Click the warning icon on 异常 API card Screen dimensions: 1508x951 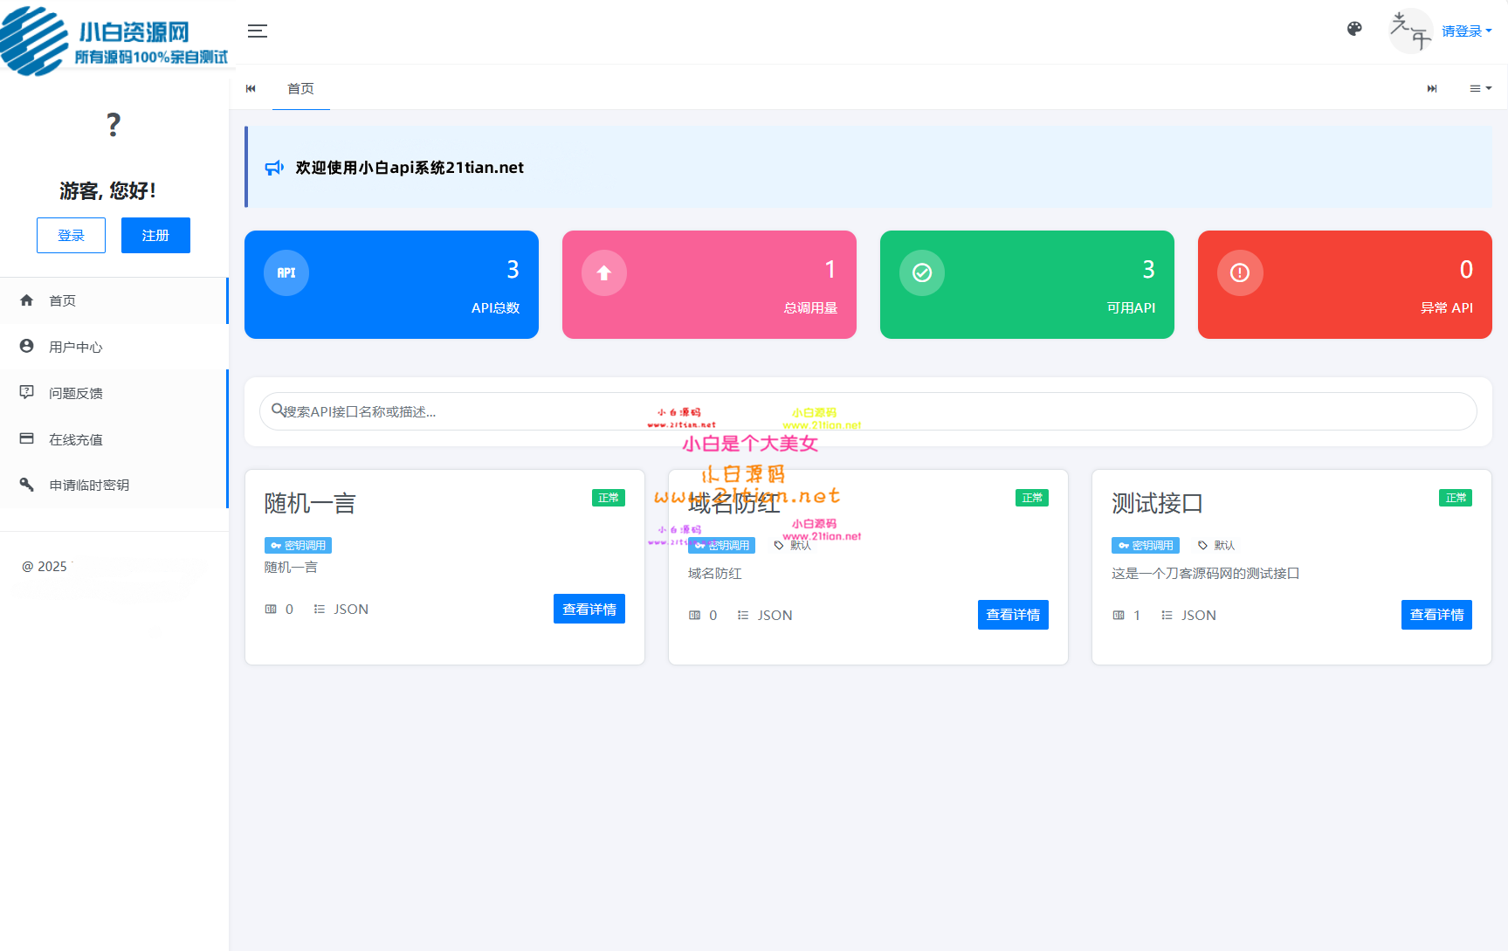tap(1240, 272)
